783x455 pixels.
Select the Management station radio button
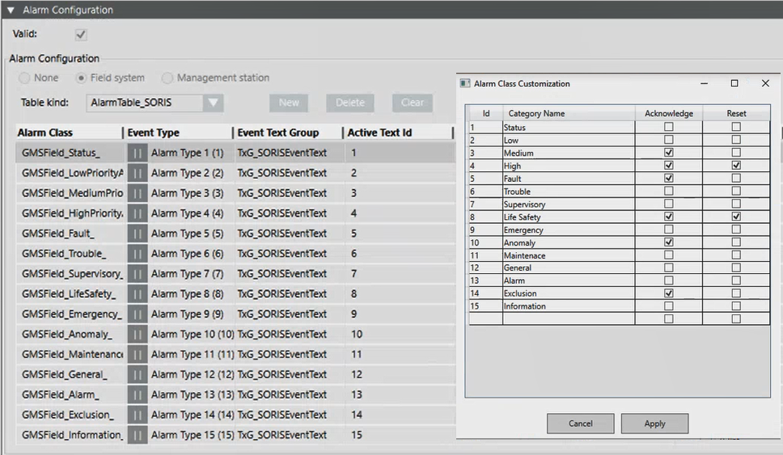[x=167, y=78]
